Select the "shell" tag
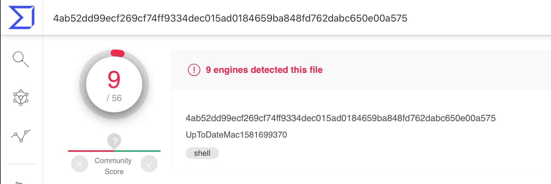This screenshot has width=551, height=184. tap(202, 153)
